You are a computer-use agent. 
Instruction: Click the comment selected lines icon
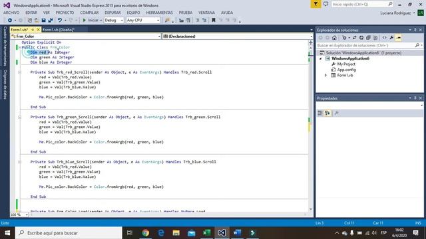198,21
